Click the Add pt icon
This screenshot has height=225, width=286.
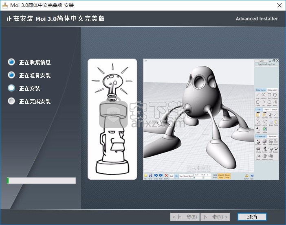coord(264,122)
